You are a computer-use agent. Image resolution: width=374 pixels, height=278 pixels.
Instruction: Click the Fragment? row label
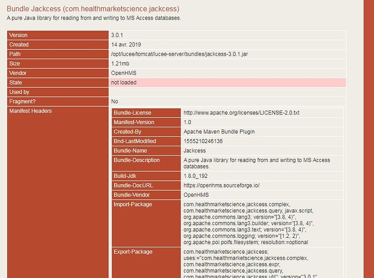pyautogui.click(x=22, y=101)
